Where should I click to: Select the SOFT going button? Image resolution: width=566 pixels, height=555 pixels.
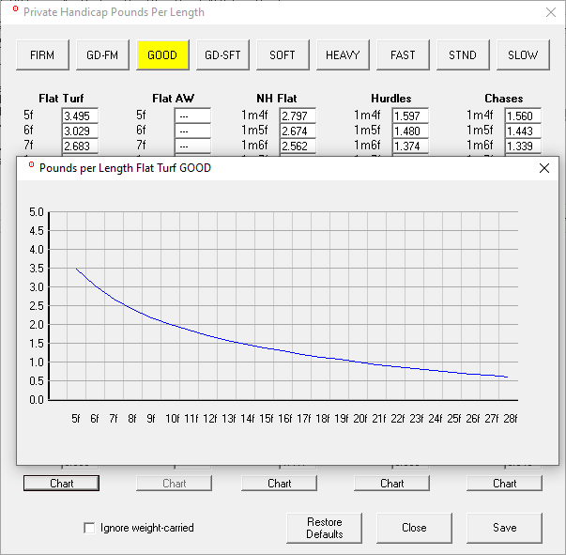coord(283,54)
